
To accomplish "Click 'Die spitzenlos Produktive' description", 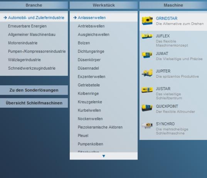I will click(x=177, y=77).
